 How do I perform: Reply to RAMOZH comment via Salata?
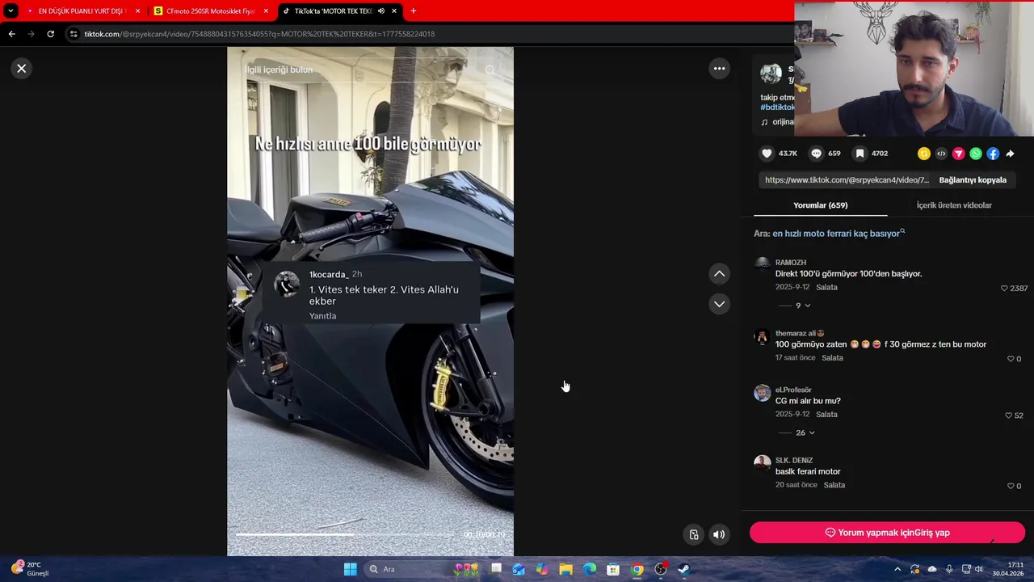pyautogui.click(x=826, y=287)
